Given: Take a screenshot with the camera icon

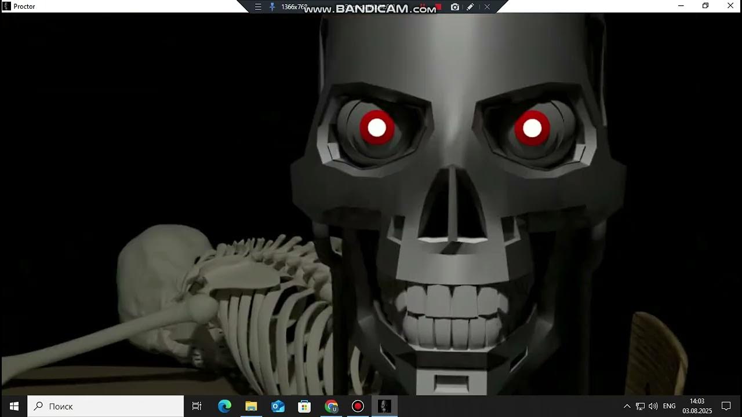Looking at the screenshot, I should (x=455, y=7).
